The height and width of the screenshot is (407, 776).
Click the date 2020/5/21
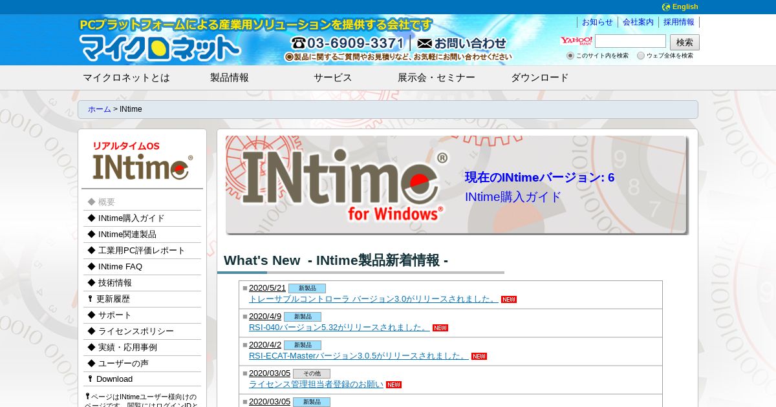[267, 288]
